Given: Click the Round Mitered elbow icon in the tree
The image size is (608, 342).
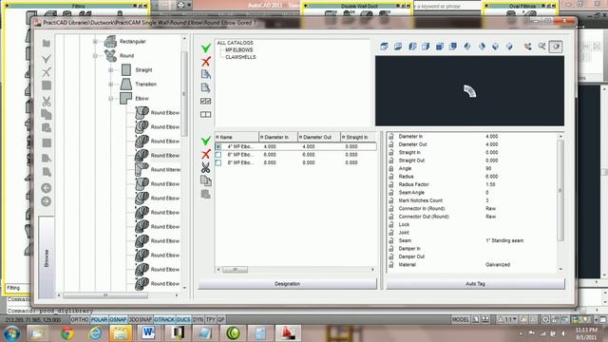Looking at the screenshot, I should pyautogui.click(x=142, y=169).
